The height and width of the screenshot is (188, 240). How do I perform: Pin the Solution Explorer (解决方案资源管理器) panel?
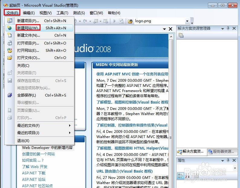tap(228, 28)
